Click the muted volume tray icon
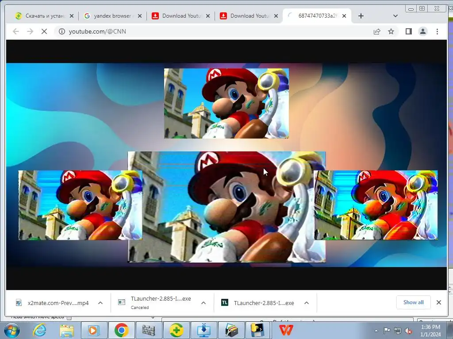Screen dimensions: 453x339 408,331
